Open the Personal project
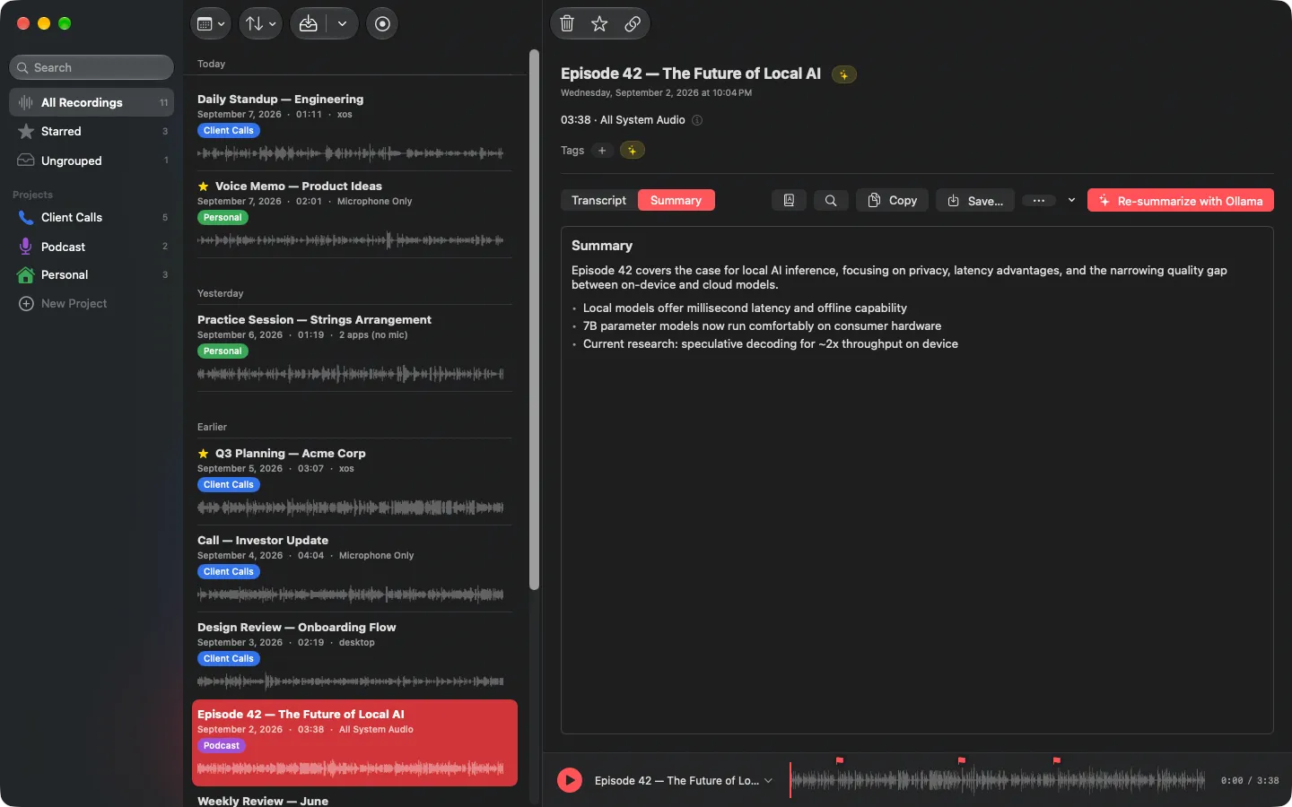Image resolution: width=1292 pixels, height=807 pixels. pos(92,275)
